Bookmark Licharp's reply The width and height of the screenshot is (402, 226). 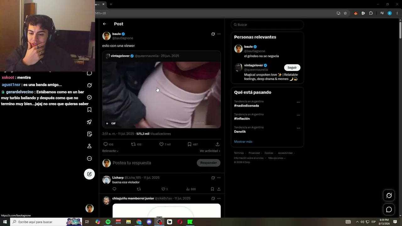[x=212, y=189]
